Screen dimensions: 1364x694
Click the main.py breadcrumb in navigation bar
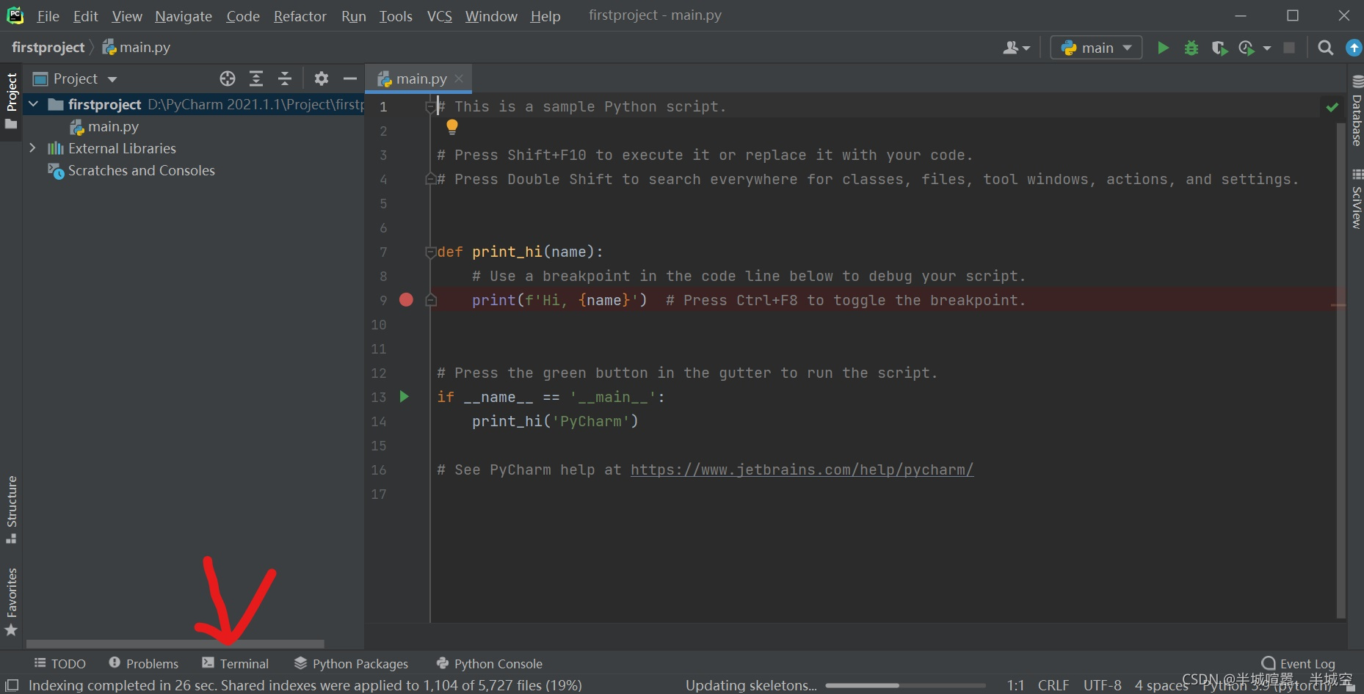[x=137, y=47]
